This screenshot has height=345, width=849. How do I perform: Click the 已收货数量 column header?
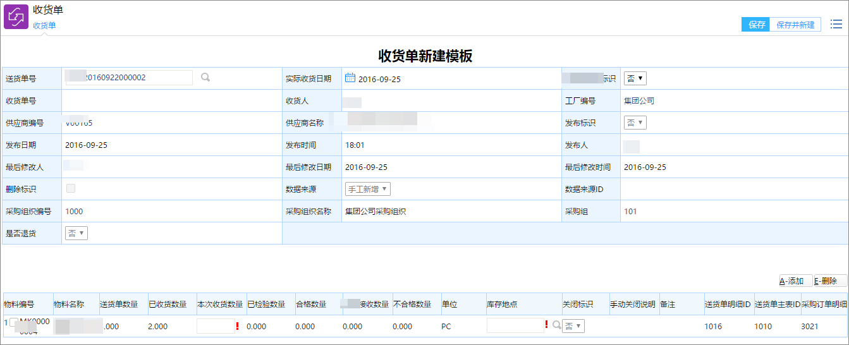pos(168,305)
